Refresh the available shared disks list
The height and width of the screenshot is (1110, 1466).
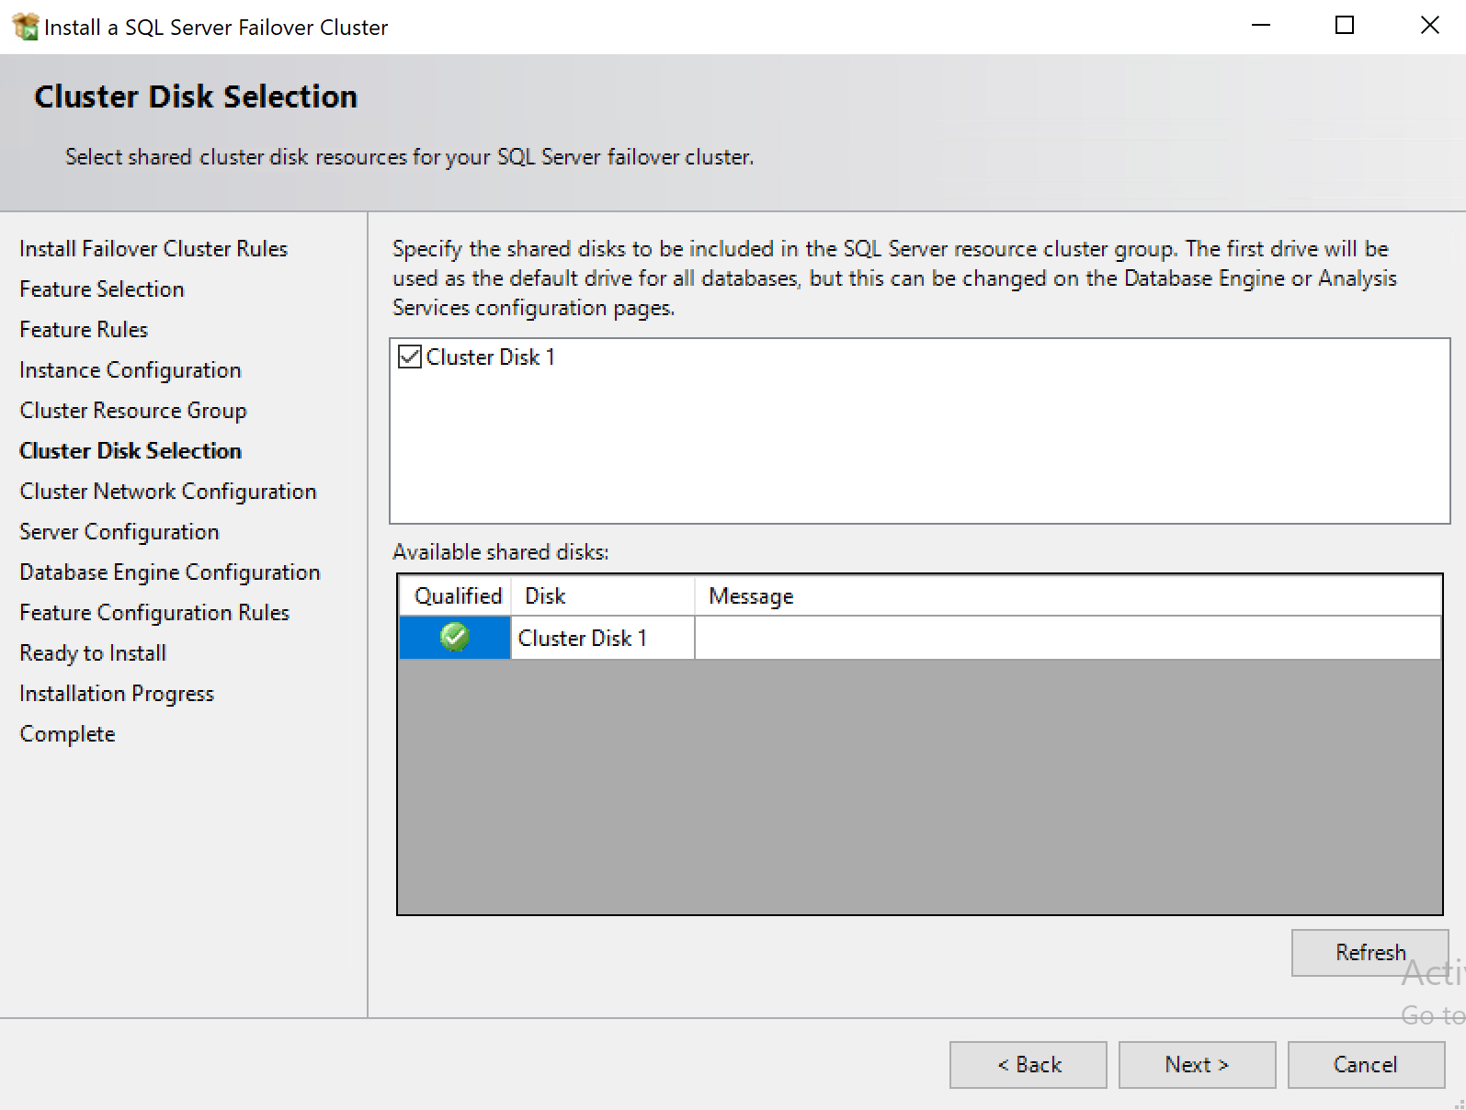tap(1369, 952)
